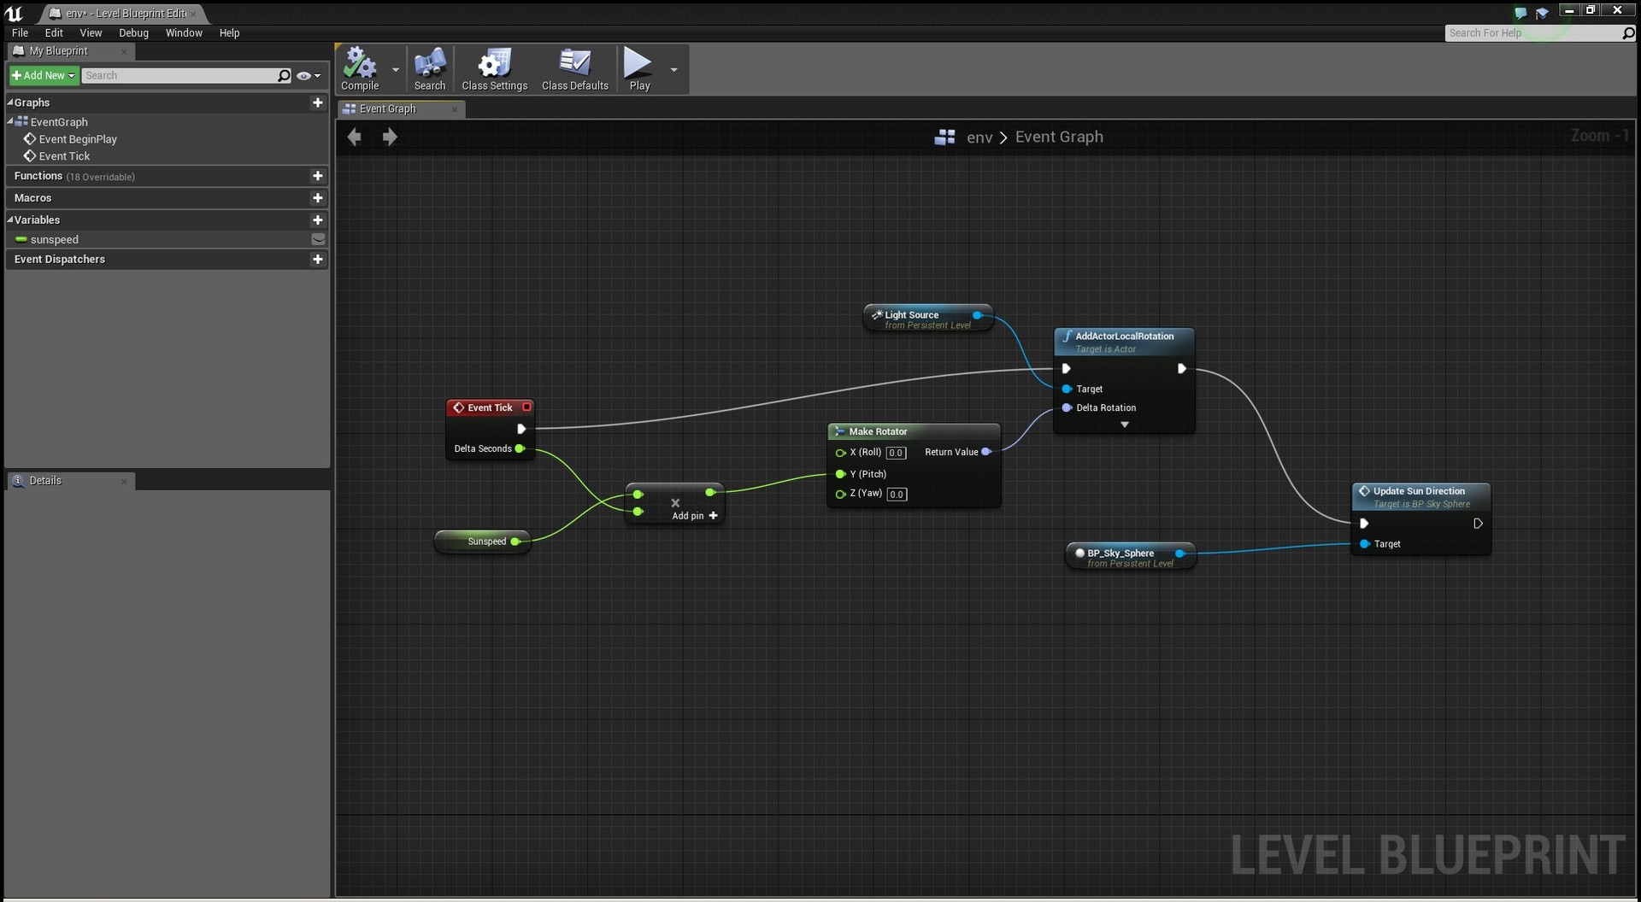Open the Edit menu
This screenshot has height=902, width=1641.
[x=54, y=32]
